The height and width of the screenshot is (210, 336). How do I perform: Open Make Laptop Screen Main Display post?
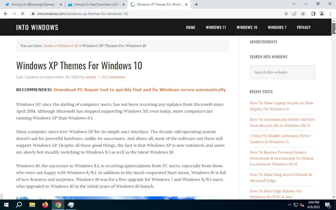(281, 106)
